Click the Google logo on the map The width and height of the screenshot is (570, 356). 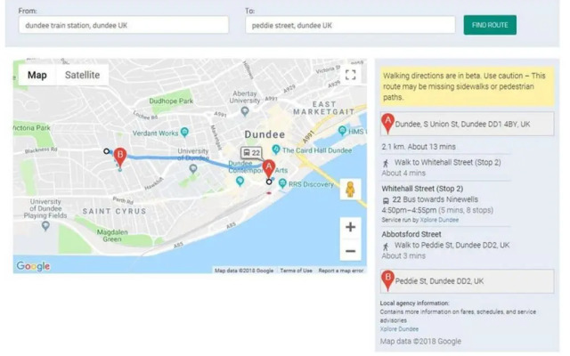click(33, 266)
